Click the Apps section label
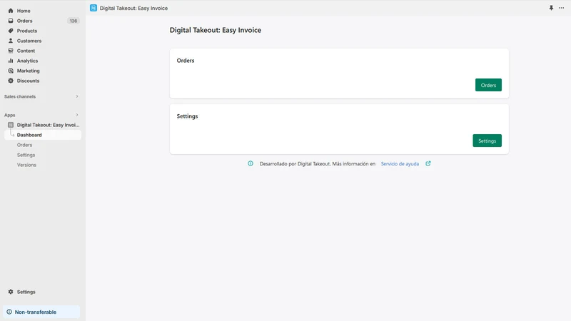 point(10,115)
